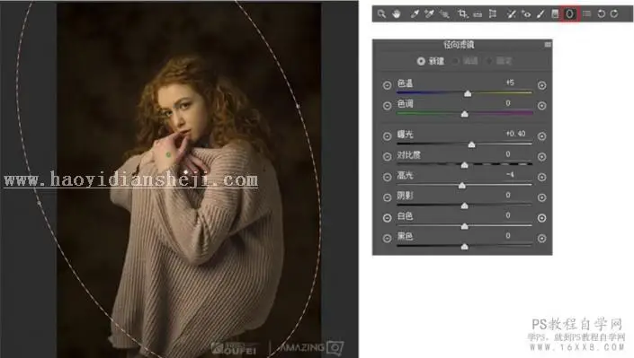This screenshot has height=358, width=634.
Task: Click the 黑色 value field showing 0
Action: (508, 236)
